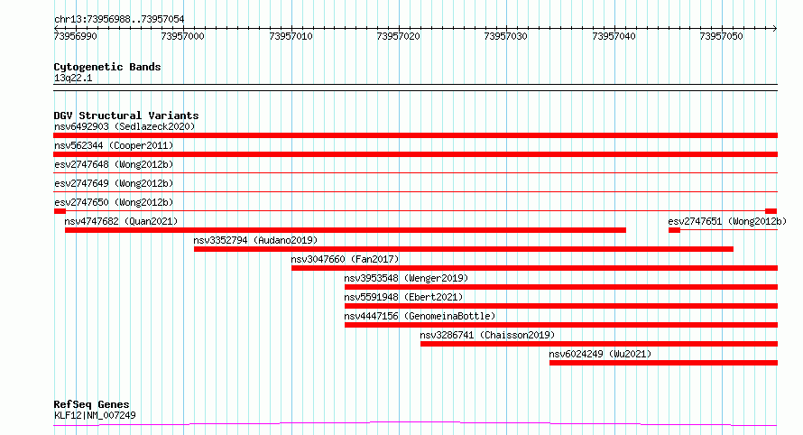
Task: Click nsv5591948 (Ebert2021) variant label
Action: [x=403, y=297]
